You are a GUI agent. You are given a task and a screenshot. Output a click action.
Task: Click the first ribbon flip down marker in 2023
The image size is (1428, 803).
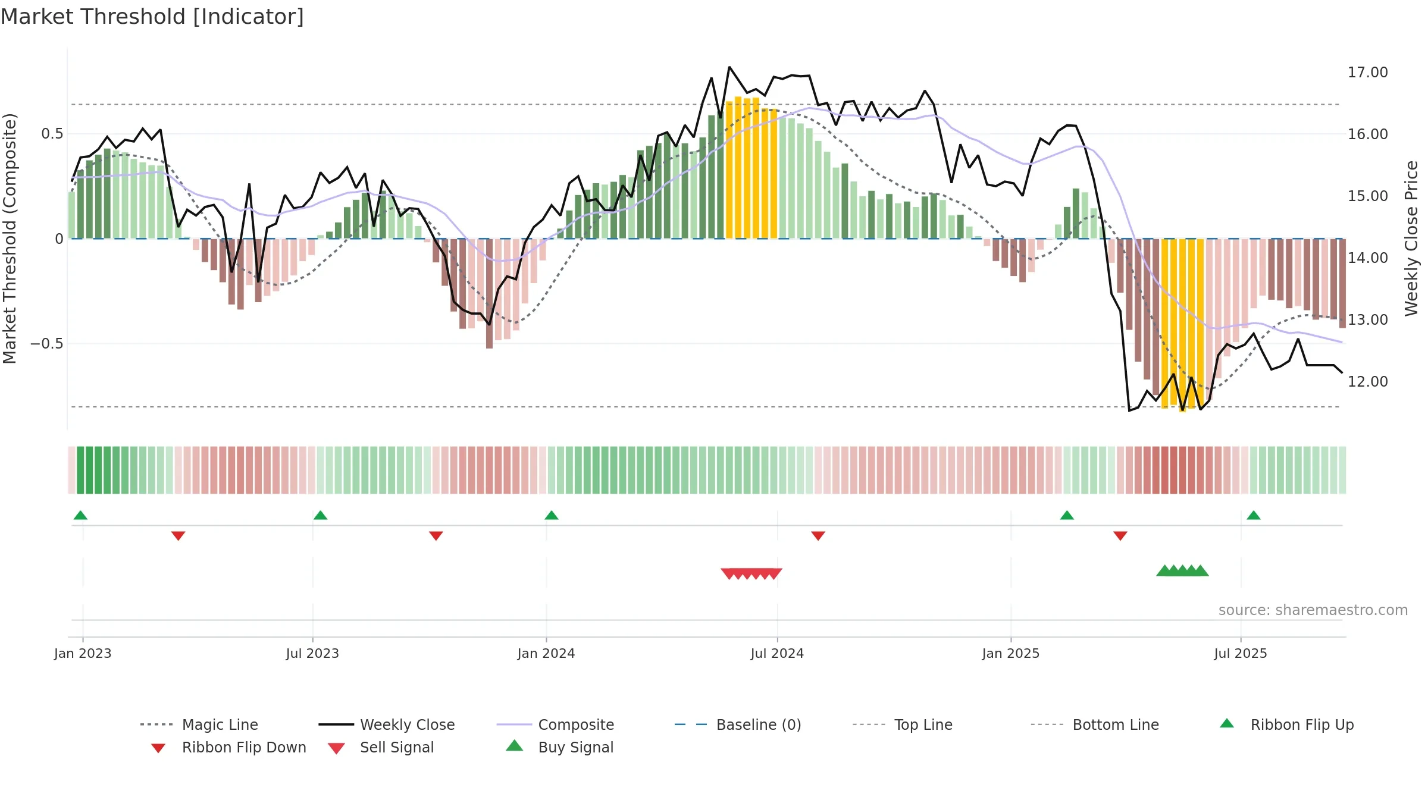coord(178,535)
